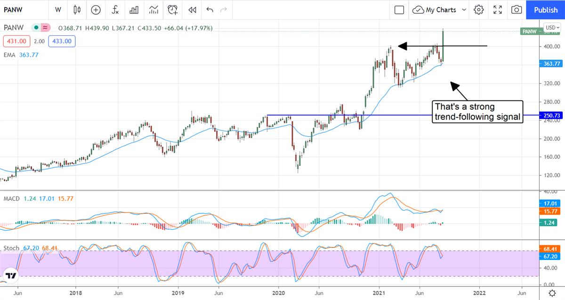The image size is (565, 300).
Task: Click the Compare or Add Symbol plus icon
Action: click(x=96, y=9)
